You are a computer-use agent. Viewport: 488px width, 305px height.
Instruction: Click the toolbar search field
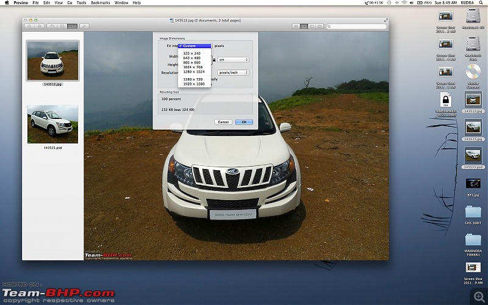356,26
